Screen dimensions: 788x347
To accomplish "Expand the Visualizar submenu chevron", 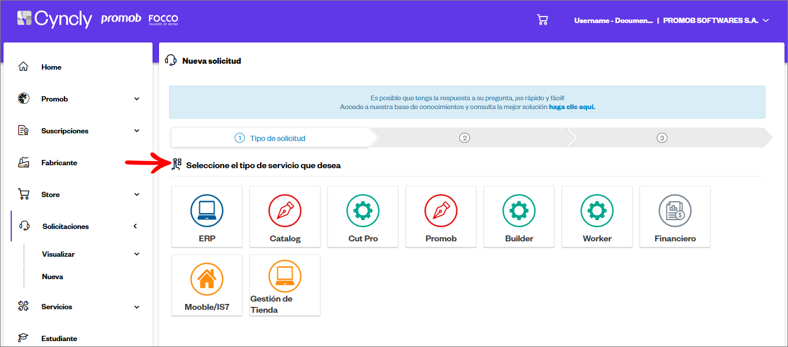I will [137, 254].
